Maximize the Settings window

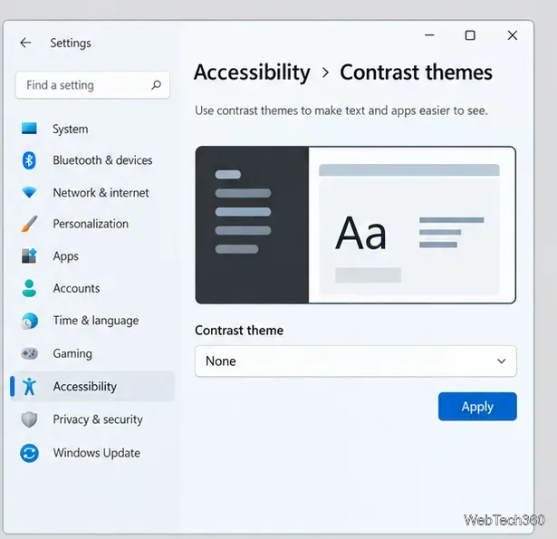[x=470, y=35]
